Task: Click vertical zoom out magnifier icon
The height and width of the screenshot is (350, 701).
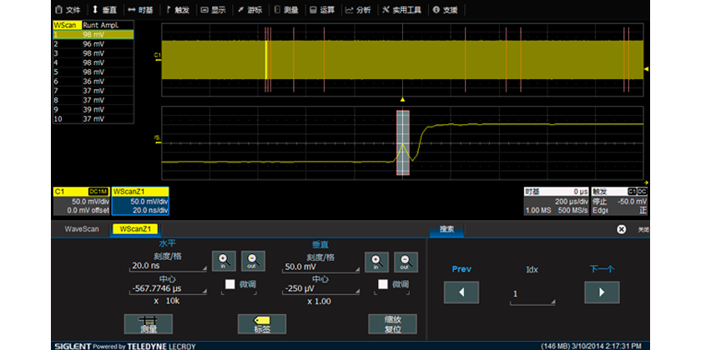Action: [x=405, y=260]
